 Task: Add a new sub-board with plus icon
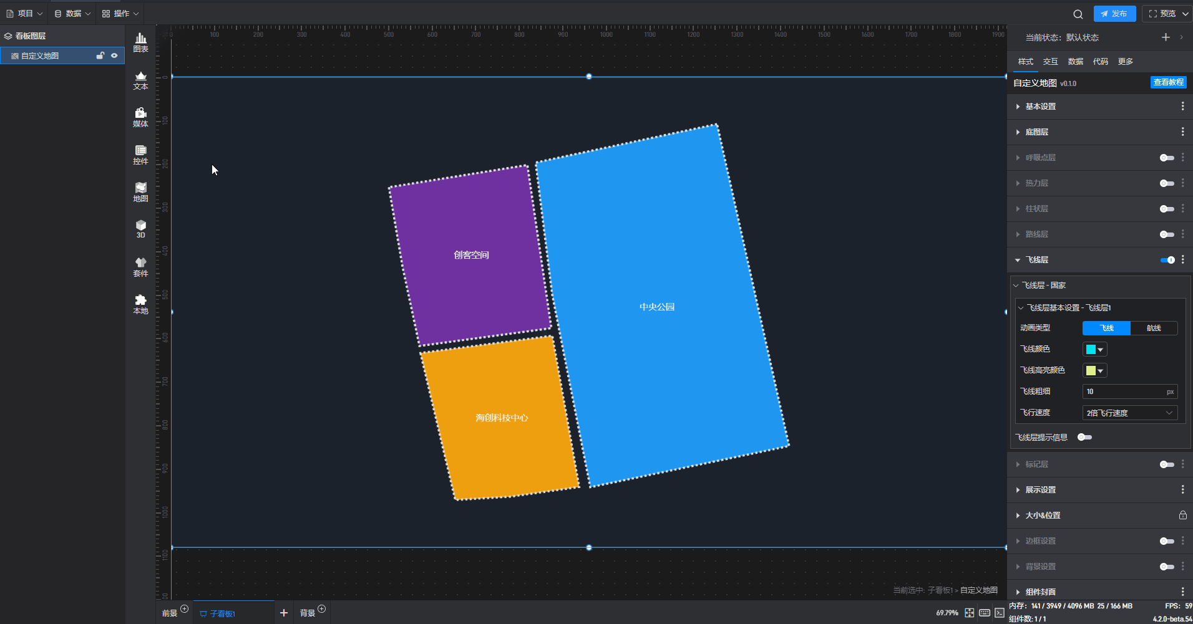(x=284, y=613)
